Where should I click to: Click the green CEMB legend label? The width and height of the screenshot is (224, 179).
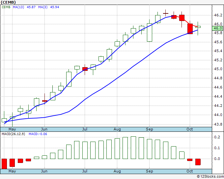(6, 7)
